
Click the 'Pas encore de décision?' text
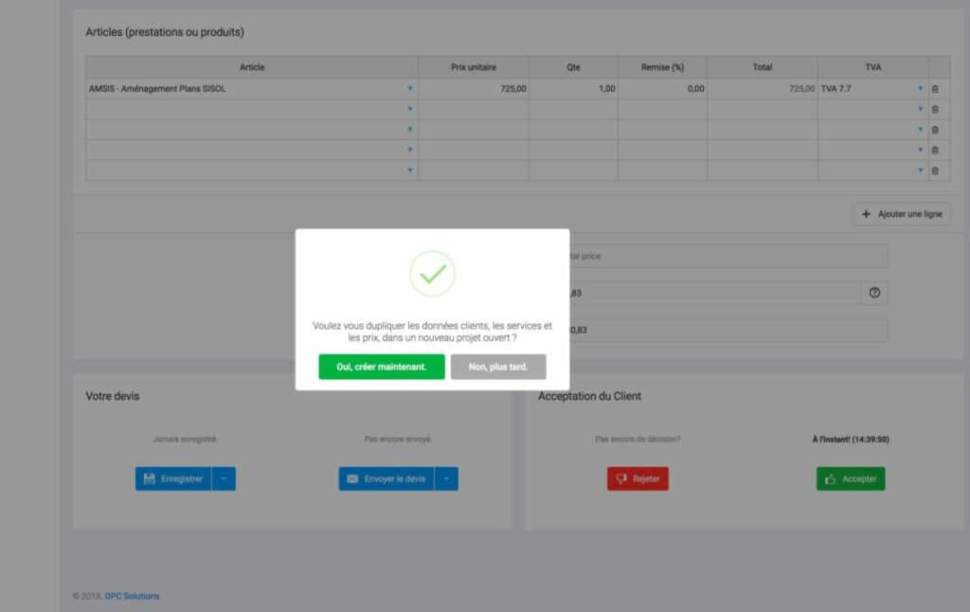pos(638,440)
